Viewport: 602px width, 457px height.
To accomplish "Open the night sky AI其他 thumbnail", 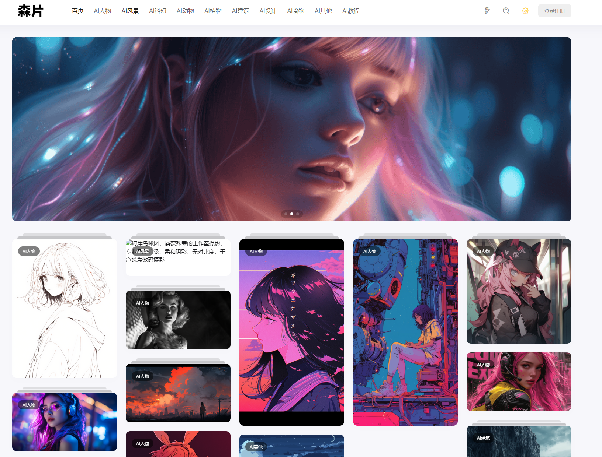I will [292, 446].
